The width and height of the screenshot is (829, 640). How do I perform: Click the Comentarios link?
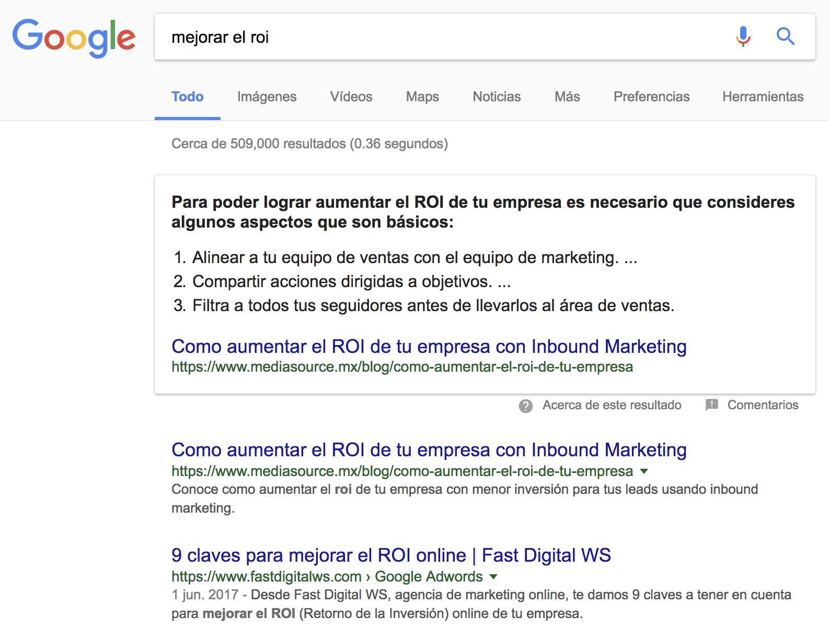[763, 405]
